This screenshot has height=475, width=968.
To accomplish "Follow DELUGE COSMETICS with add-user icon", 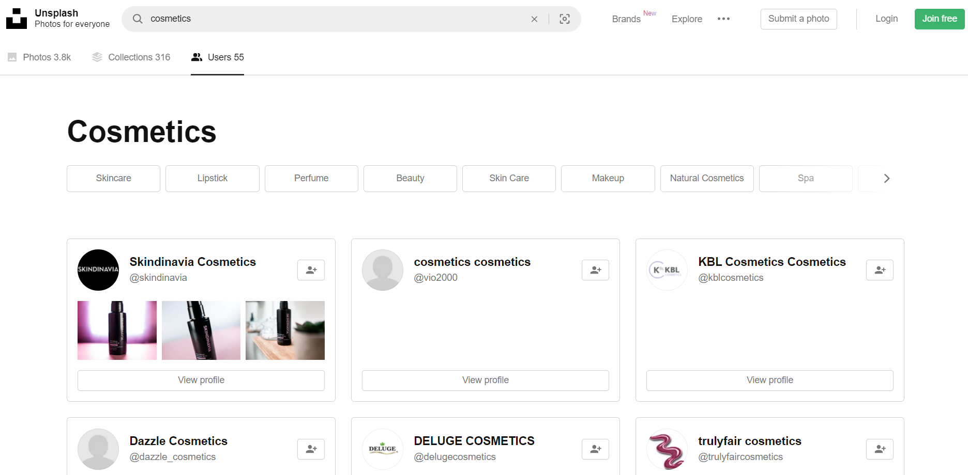I will [595, 449].
